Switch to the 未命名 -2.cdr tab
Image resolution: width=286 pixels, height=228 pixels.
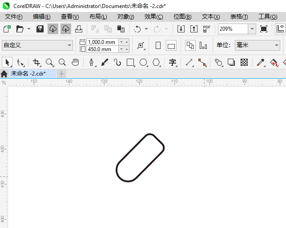33,74
